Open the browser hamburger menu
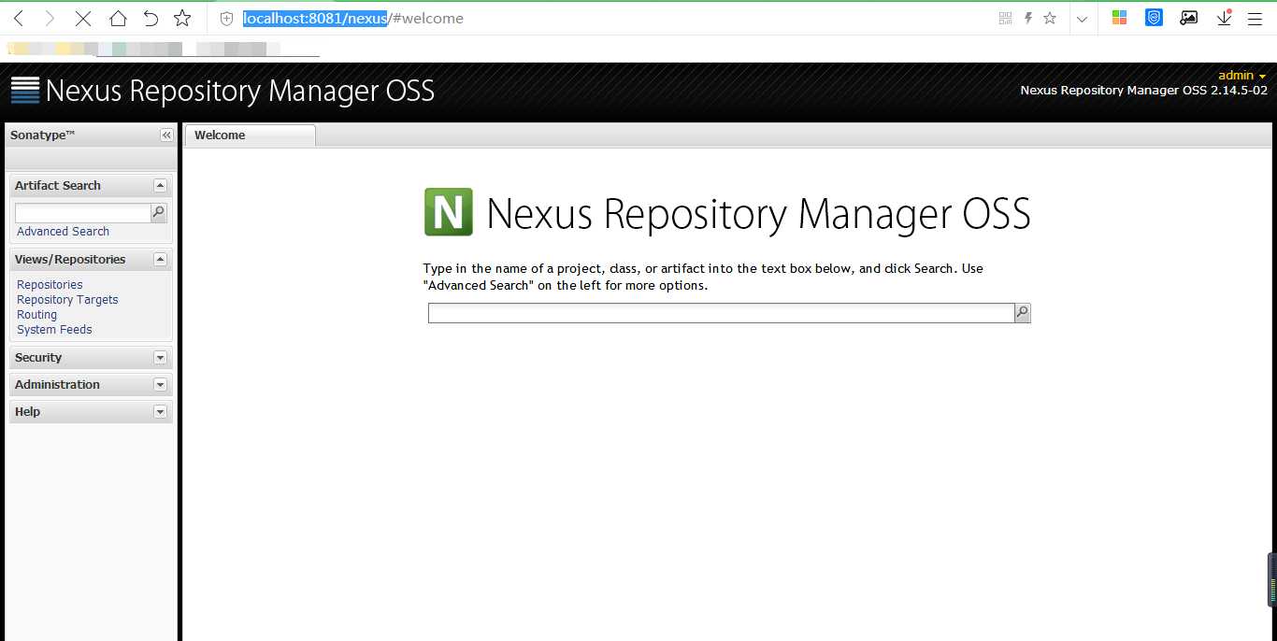The image size is (1277, 641). coord(1255,18)
